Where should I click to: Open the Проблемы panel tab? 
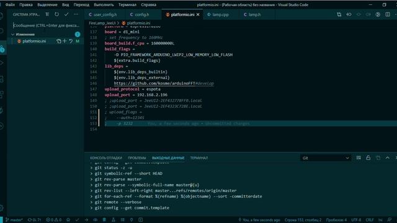pos(136,158)
